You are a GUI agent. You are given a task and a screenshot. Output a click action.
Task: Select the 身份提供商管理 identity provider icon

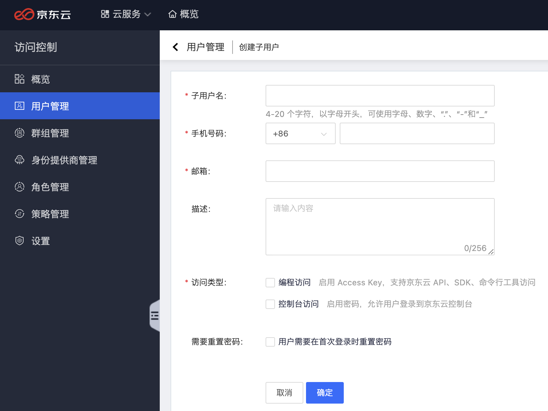[x=20, y=160]
